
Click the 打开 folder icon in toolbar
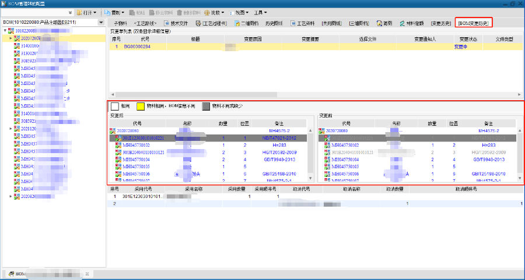(x=79, y=12)
